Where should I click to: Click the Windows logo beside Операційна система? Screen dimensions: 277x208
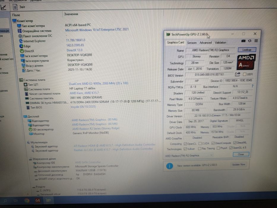(20, 31)
